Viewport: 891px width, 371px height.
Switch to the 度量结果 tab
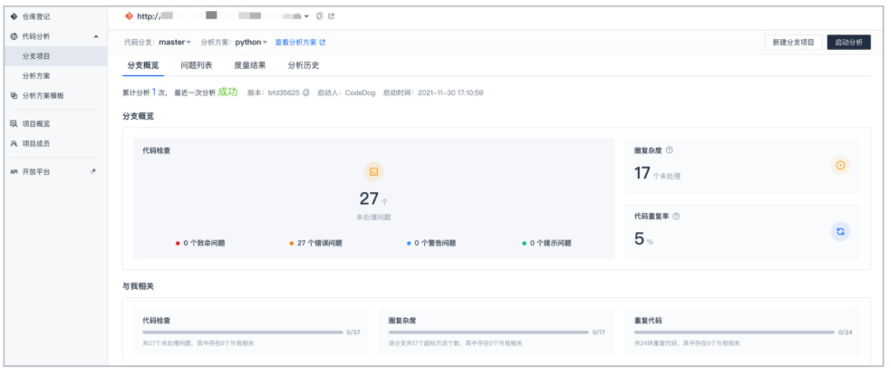249,65
